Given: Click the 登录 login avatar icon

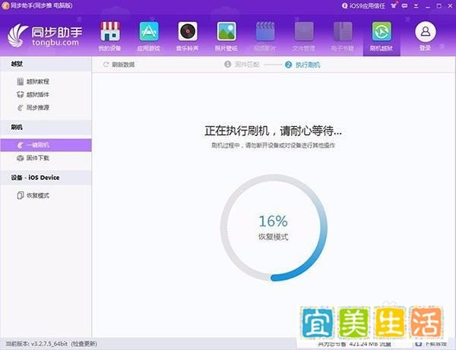Looking at the screenshot, I should [425, 32].
